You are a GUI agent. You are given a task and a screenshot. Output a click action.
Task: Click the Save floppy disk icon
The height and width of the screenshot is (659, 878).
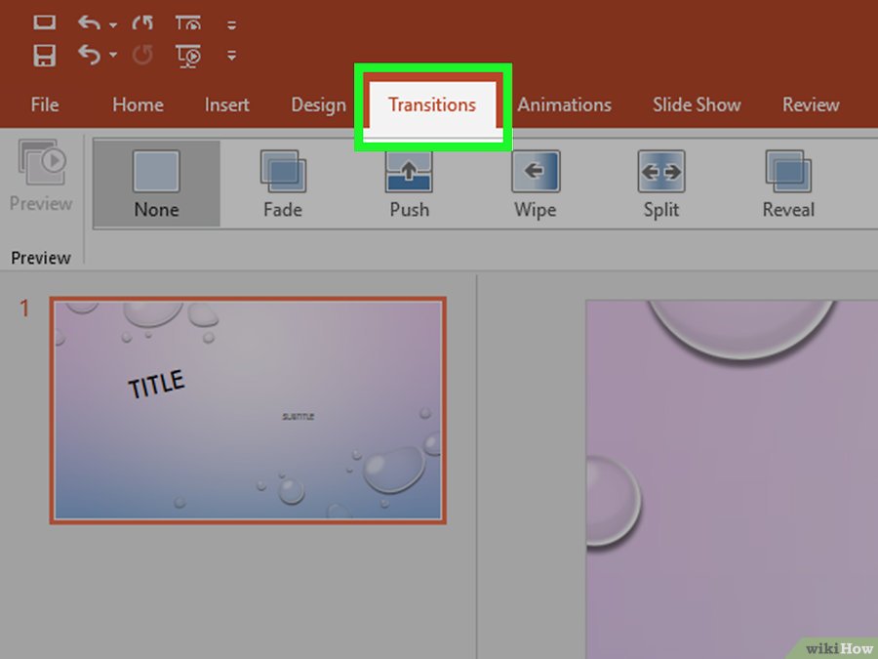click(x=45, y=56)
